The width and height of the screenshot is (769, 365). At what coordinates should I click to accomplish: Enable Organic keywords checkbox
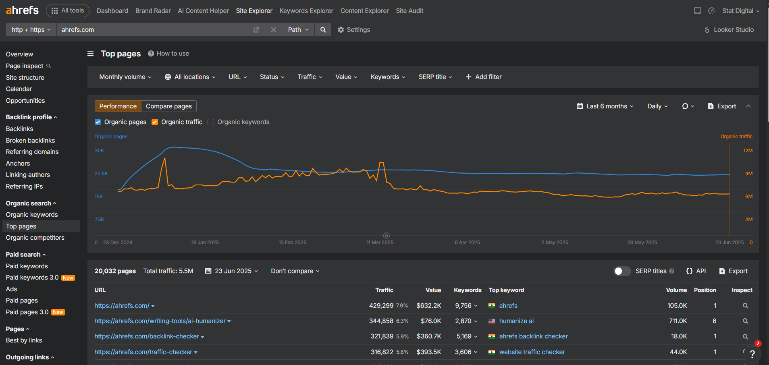(211, 122)
